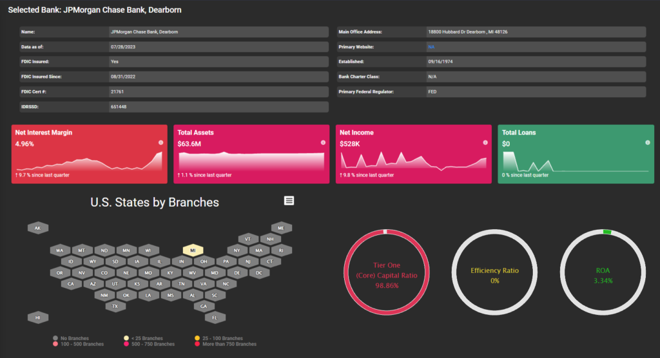Viewport: 660px width, 358px height.
Task: Open the map chart hamburger menu
Action: 289,201
